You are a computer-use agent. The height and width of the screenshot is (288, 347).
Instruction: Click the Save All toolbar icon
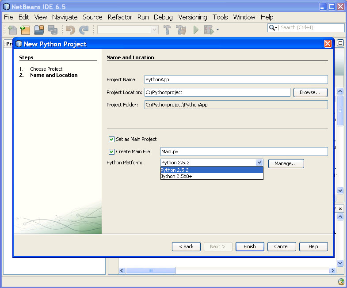(53, 30)
